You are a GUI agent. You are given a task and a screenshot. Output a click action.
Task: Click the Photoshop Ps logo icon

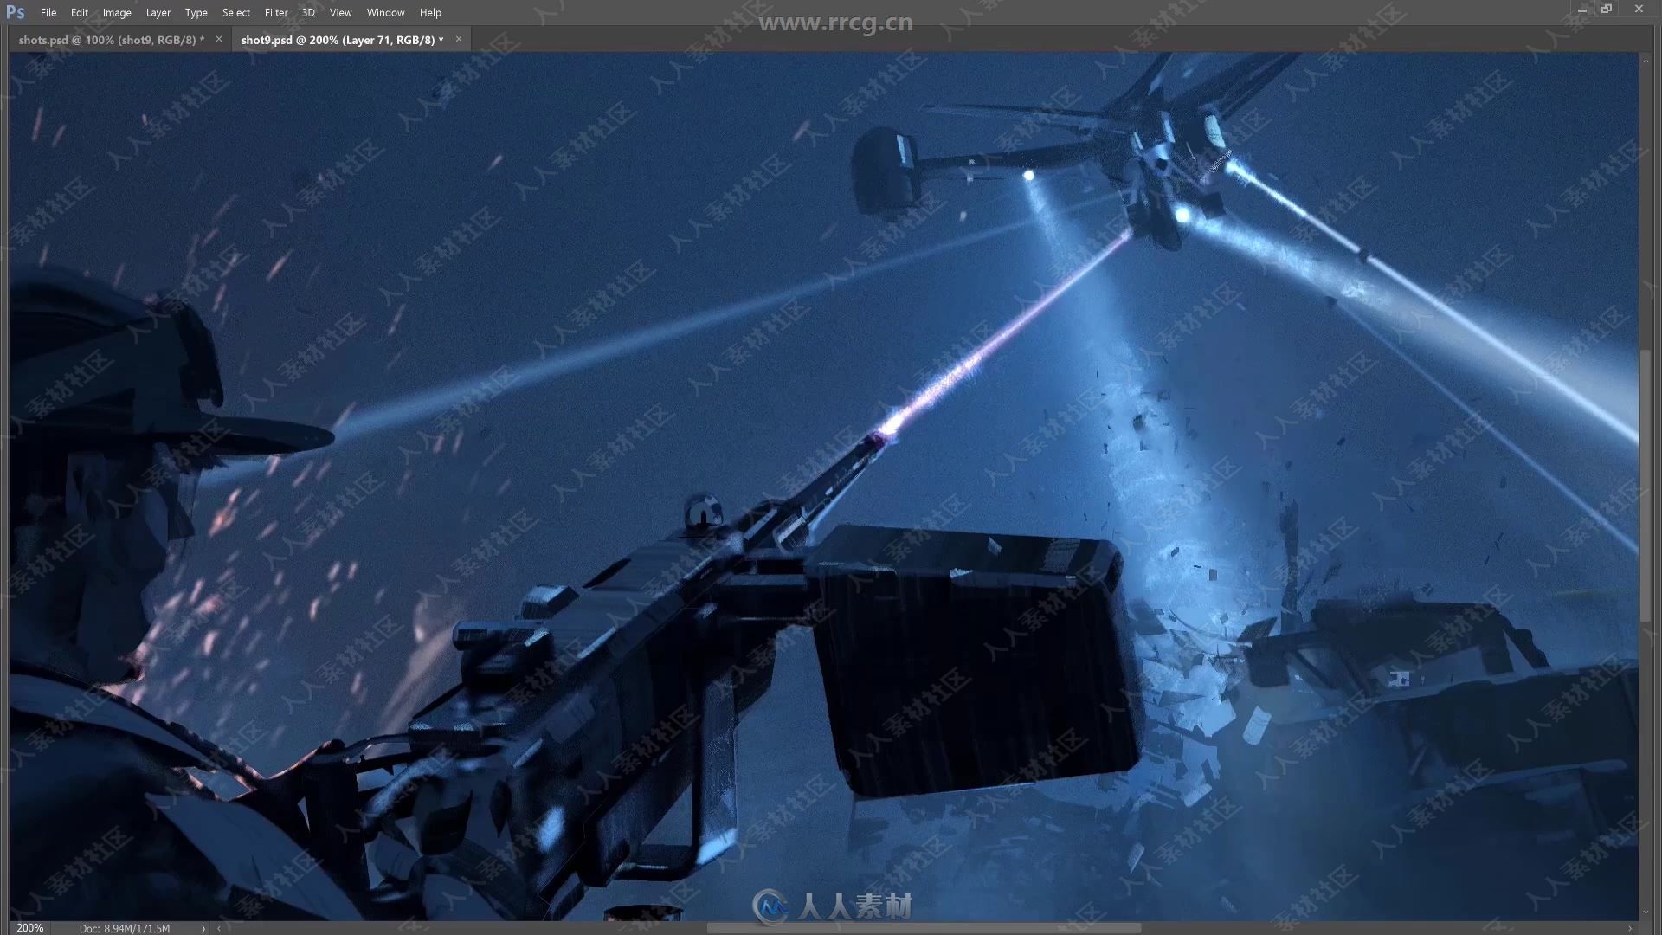click(16, 12)
